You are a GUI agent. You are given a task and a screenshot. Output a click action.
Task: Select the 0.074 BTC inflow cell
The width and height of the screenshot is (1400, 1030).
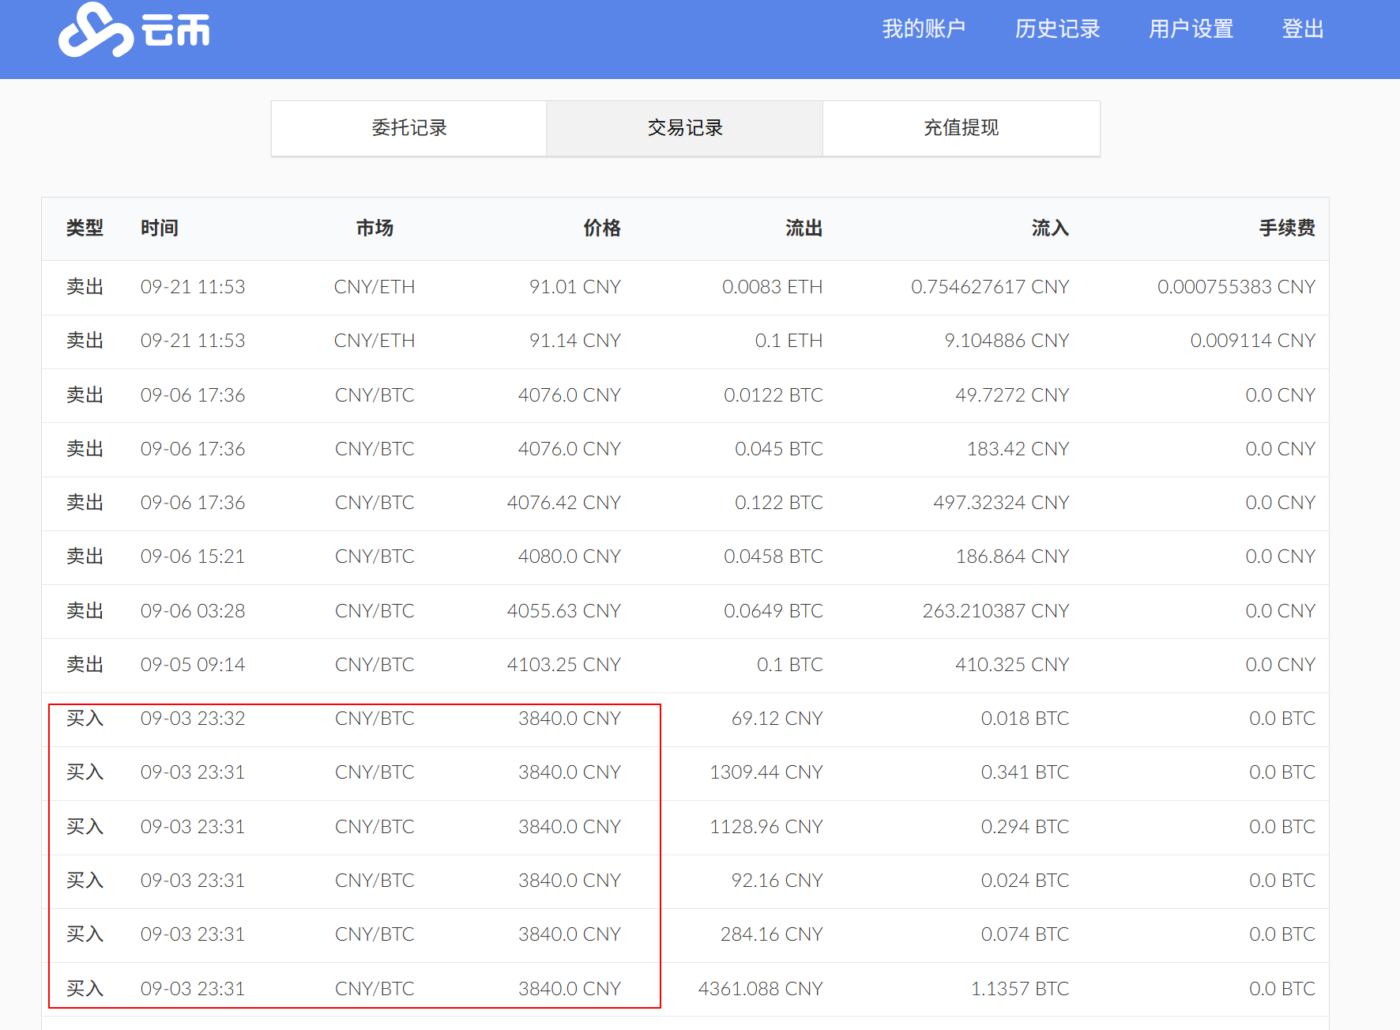click(x=1025, y=934)
